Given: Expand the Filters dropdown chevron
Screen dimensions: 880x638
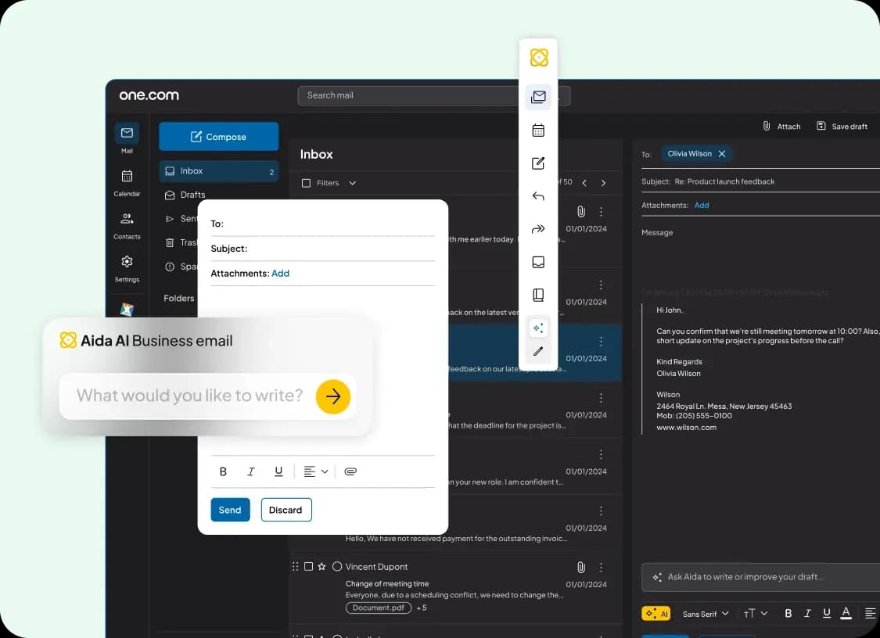Looking at the screenshot, I should click(x=352, y=183).
